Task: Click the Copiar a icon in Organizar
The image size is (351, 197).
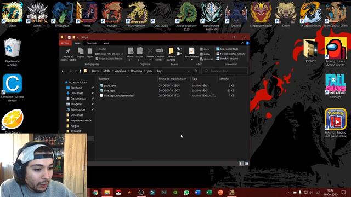Action: 140,51
